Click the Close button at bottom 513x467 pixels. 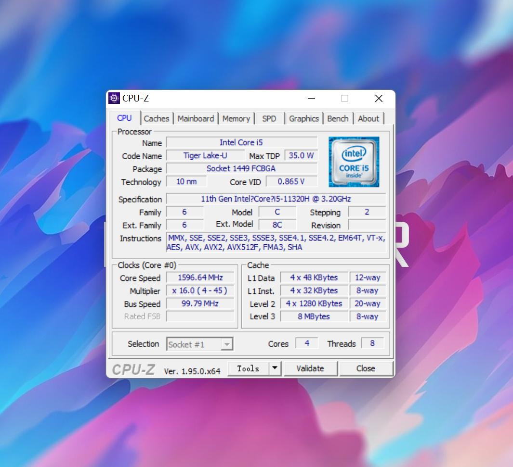click(366, 368)
